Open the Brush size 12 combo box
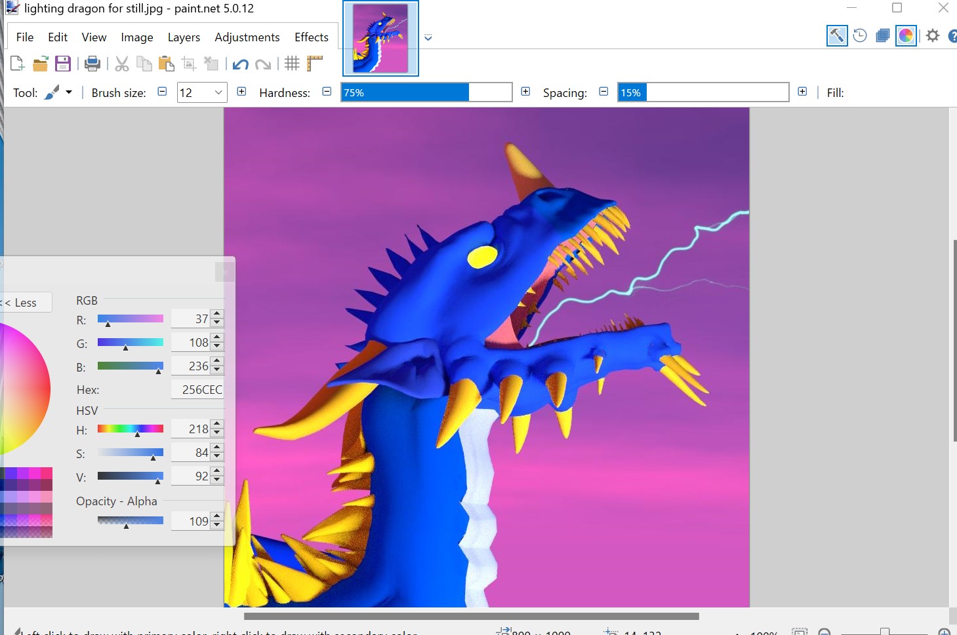 click(202, 92)
